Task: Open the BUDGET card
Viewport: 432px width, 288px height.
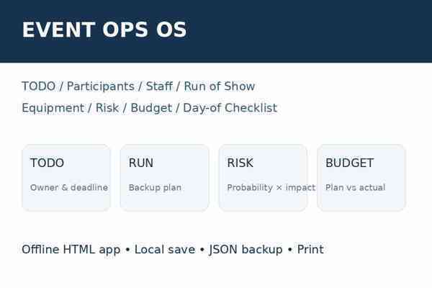Action: pos(361,178)
